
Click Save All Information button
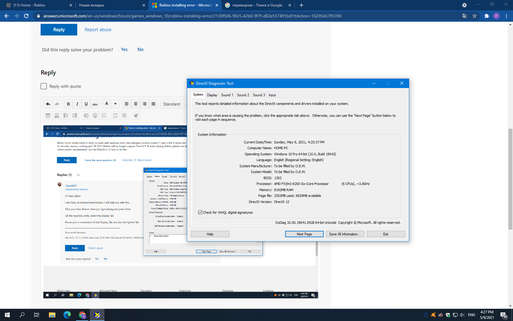(345, 234)
